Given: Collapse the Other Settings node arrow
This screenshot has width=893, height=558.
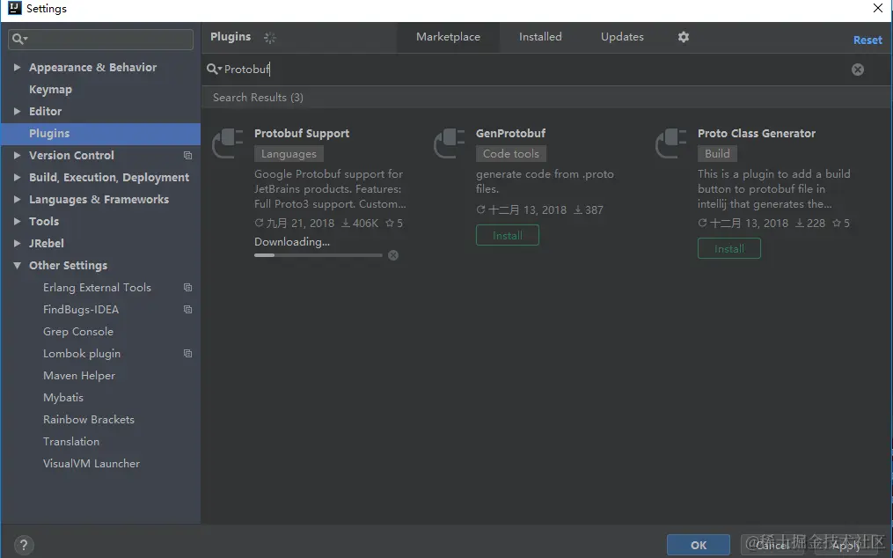Looking at the screenshot, I should tap(17, 266).
